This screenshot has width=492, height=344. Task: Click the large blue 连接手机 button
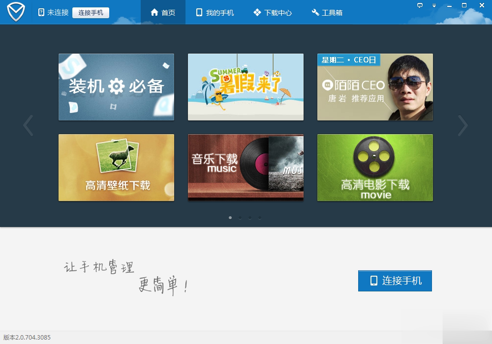pos(395,281)
